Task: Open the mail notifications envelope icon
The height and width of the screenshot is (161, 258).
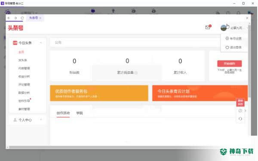Action: coord(208,27)
